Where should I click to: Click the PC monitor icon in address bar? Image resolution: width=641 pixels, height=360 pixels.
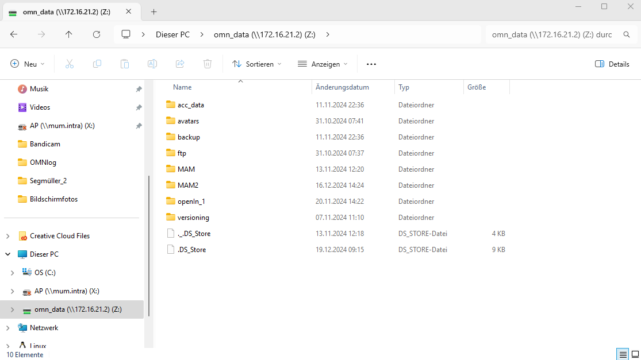click(126, 34)
